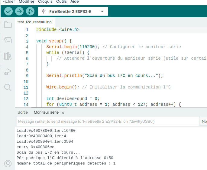This screenshot has width=207, height=170.
Task: Open the Debug panel in sidebar
Action: tap(8, 72)
